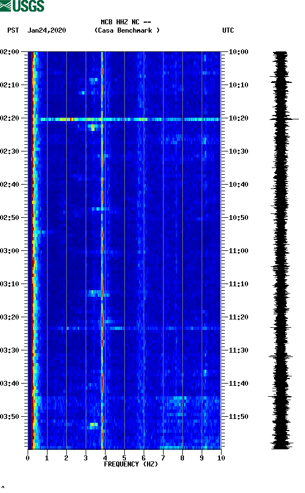The width and height of the screenshot is (305, 493).
Task: Click the '5' frequency axis tick label
Action: (x=124, y=458)
